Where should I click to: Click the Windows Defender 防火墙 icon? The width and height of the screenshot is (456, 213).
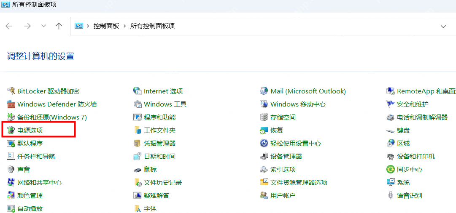(11, 104)
